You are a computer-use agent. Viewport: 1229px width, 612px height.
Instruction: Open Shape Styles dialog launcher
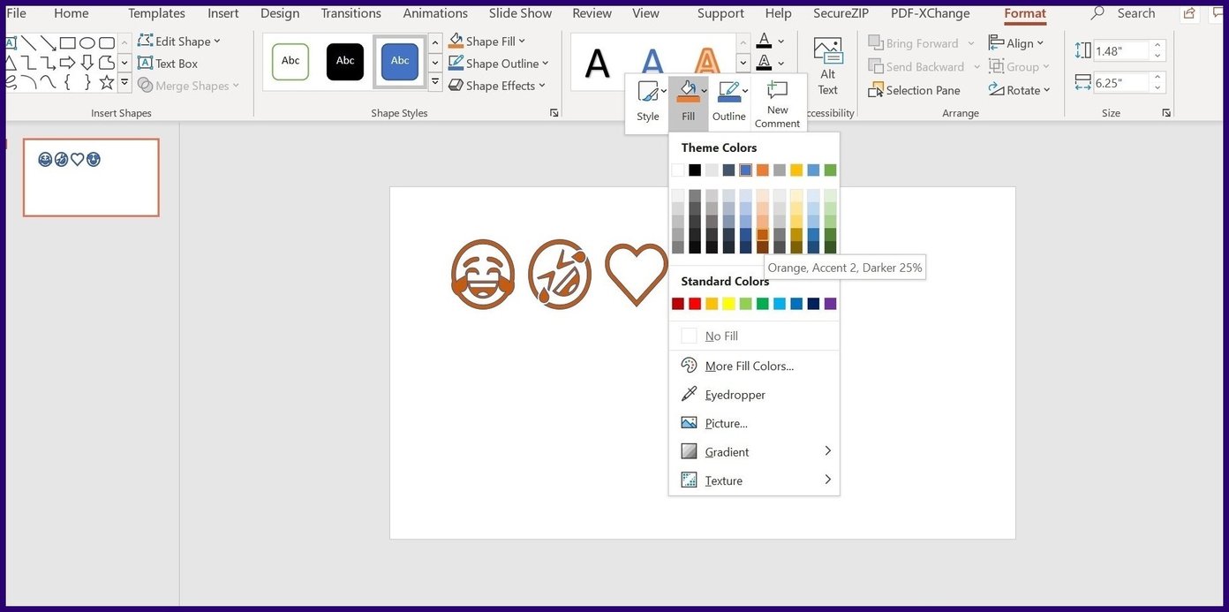pyautogui.click(x=554, y=113)
